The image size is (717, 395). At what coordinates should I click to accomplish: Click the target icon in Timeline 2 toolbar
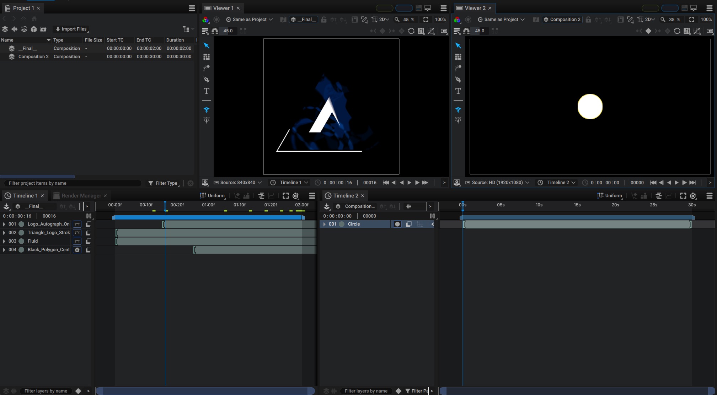[693, 196]
